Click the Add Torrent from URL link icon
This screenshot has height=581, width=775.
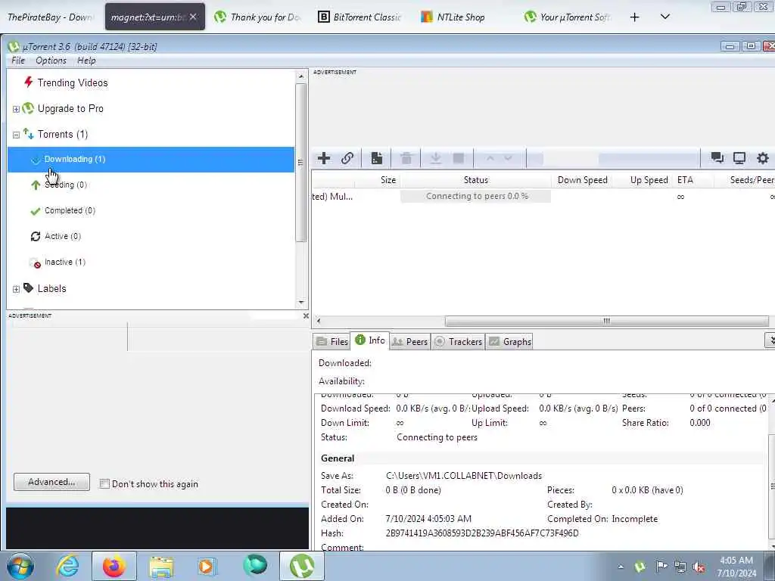pos(347,158)
